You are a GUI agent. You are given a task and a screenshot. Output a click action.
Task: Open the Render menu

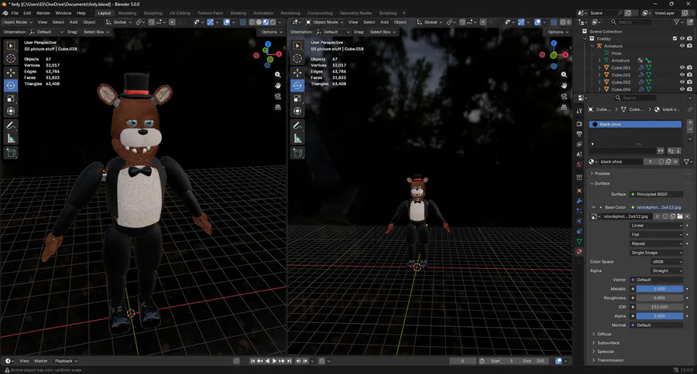click(x=43, y=13)
